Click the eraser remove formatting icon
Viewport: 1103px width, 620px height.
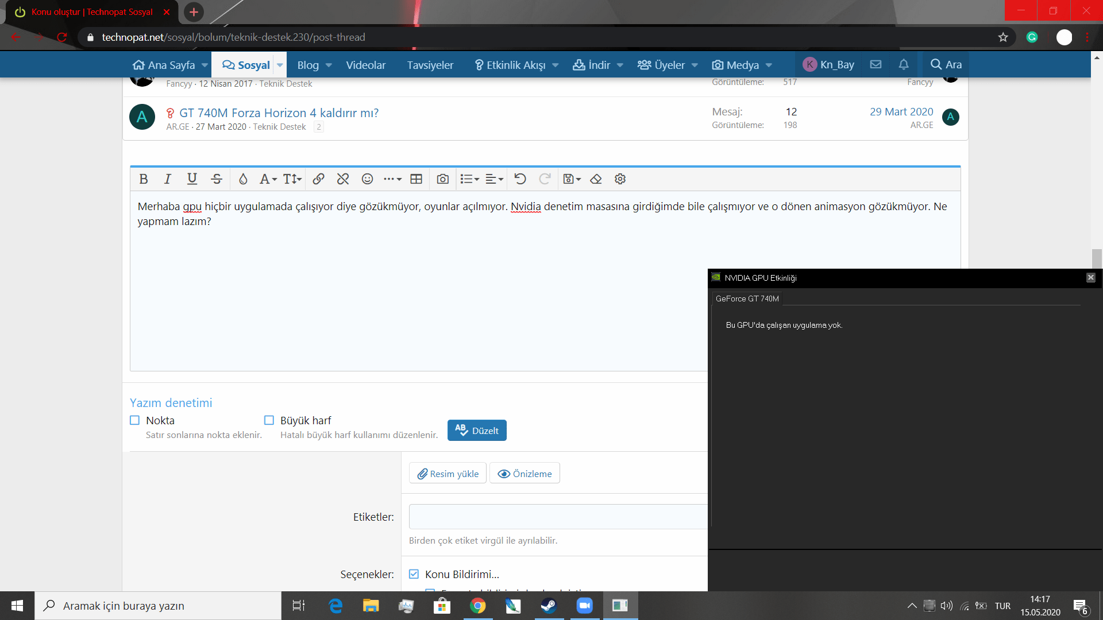(596, 179)
